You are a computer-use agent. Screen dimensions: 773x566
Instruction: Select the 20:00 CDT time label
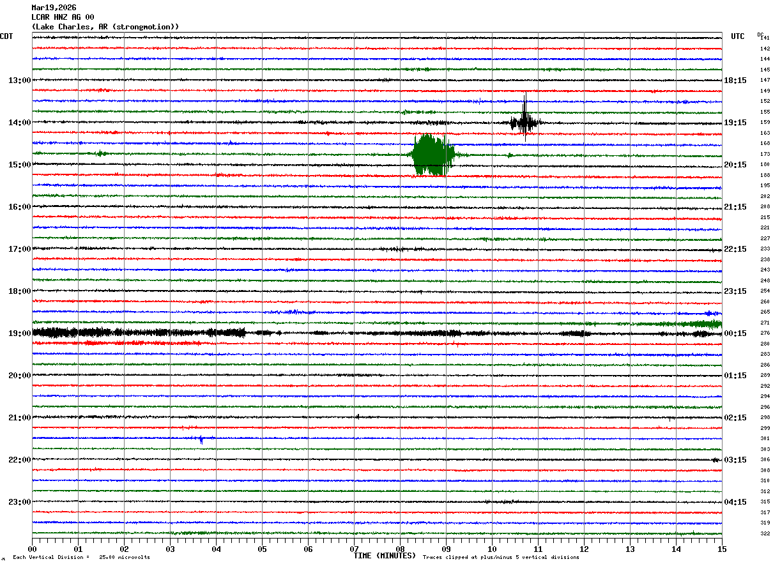pyautogui.click(x=19, y=376)
